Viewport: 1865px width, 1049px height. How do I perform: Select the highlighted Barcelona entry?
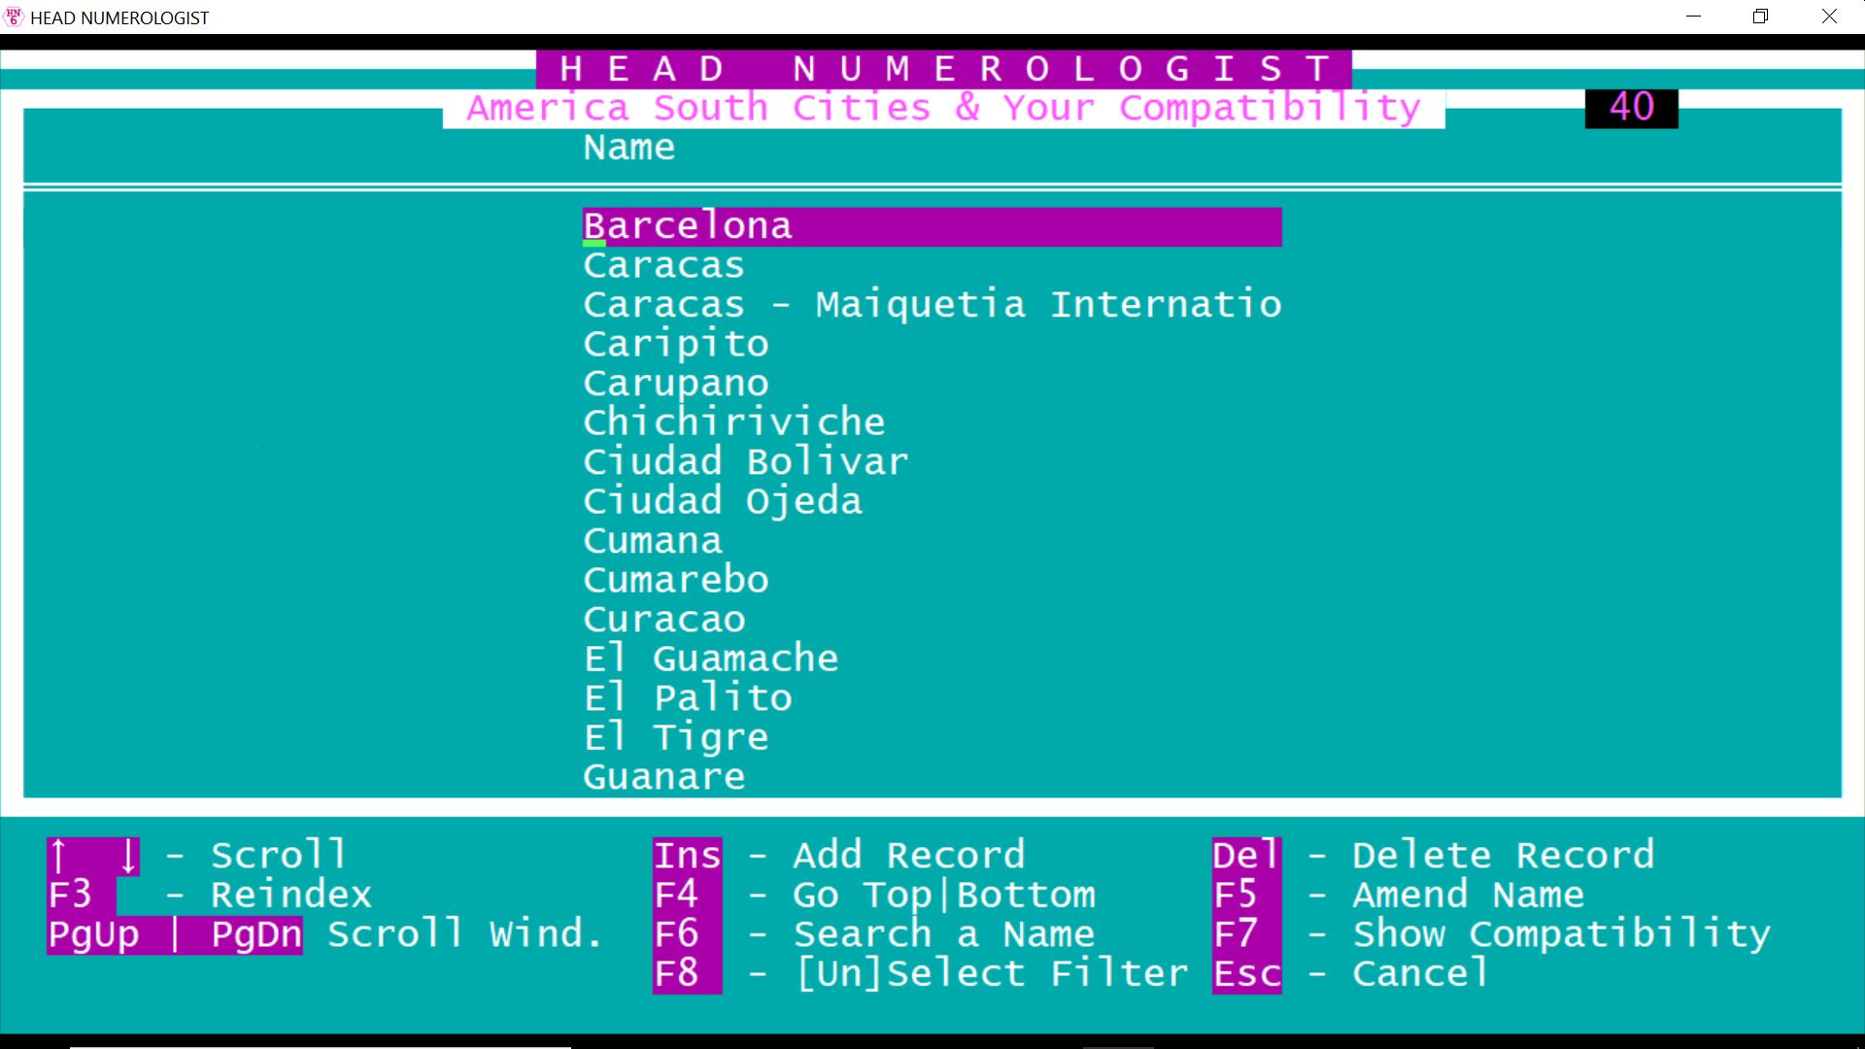(x=932, y=226)
